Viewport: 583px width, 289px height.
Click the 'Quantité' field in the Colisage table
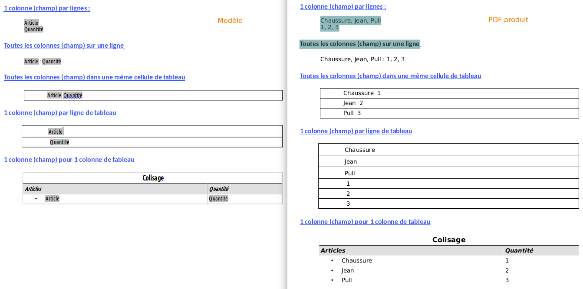point(218,198)
